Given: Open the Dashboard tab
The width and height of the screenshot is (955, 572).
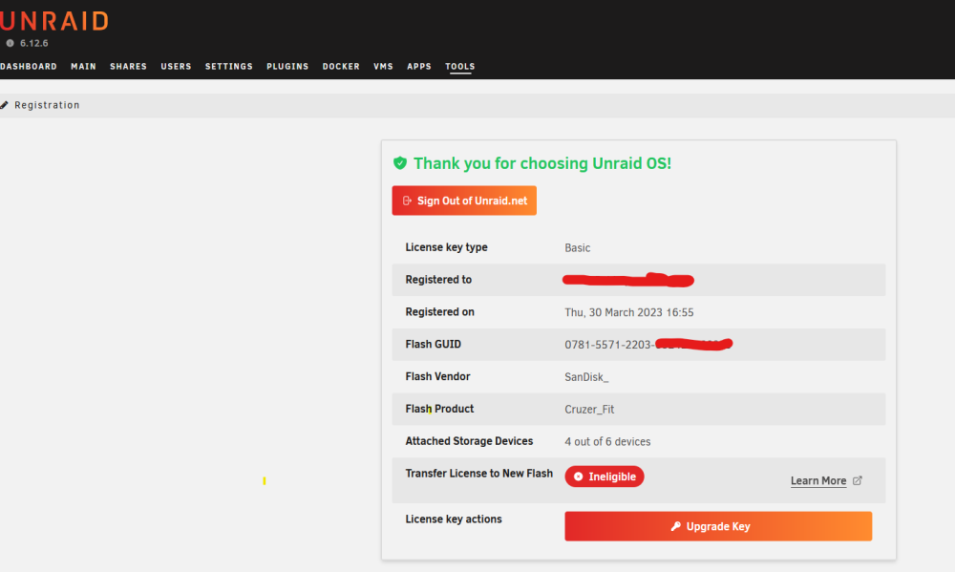Looking at the screenshot, I should [28, 67].
